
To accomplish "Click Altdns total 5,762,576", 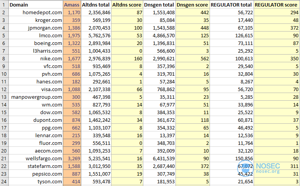I will (96, 35).
